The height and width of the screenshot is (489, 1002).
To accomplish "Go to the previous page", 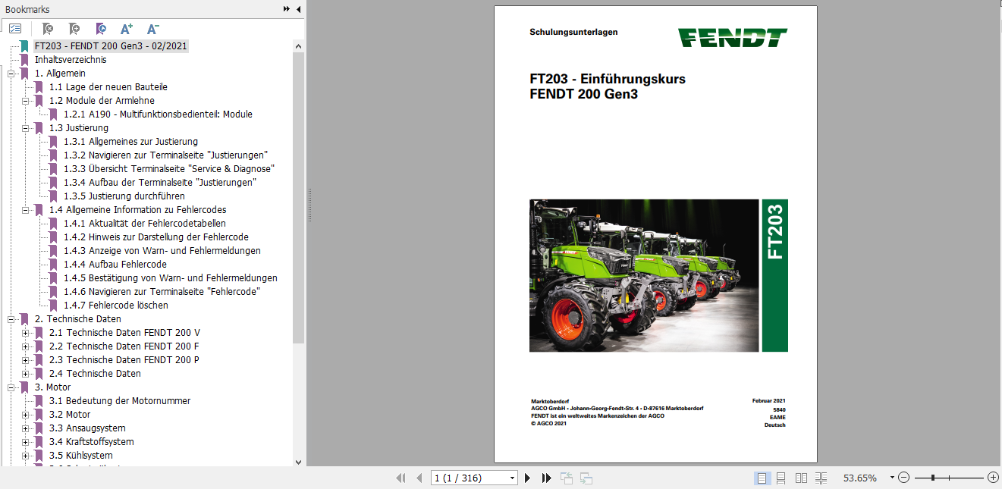I will pyautogui.click(x=418, y=478).
